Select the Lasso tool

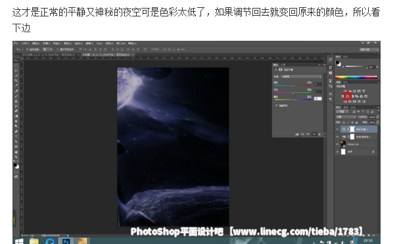click(16, 70)
